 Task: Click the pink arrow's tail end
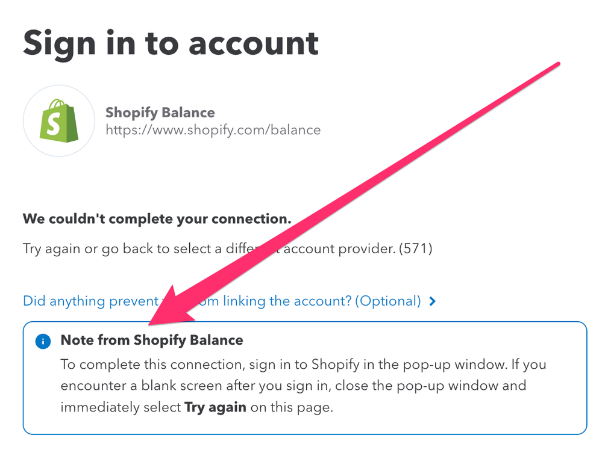pyautogui.click(x=557, y=64)
